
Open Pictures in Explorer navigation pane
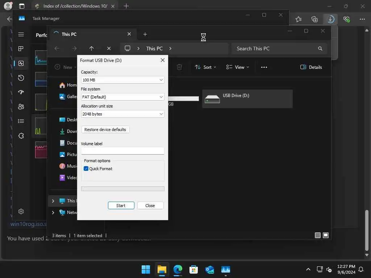[x=68, y=154]
